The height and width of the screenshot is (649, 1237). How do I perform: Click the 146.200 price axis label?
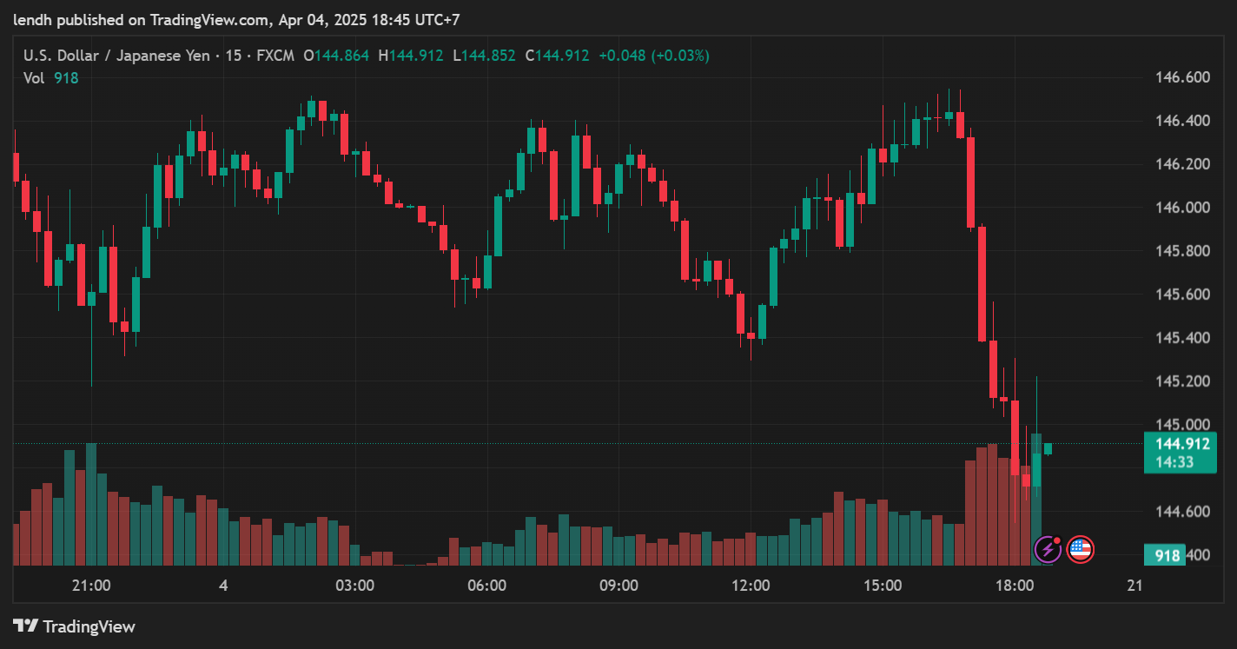tap(1182, 164)
